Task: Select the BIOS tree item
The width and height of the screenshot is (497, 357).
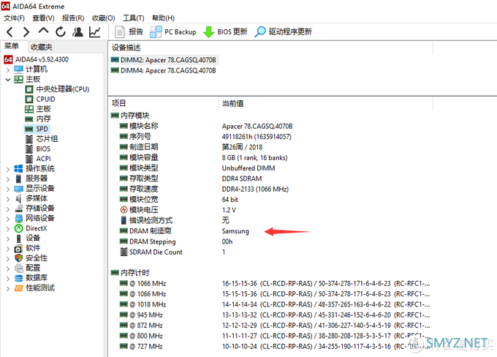Action: (x=43, y=149)
